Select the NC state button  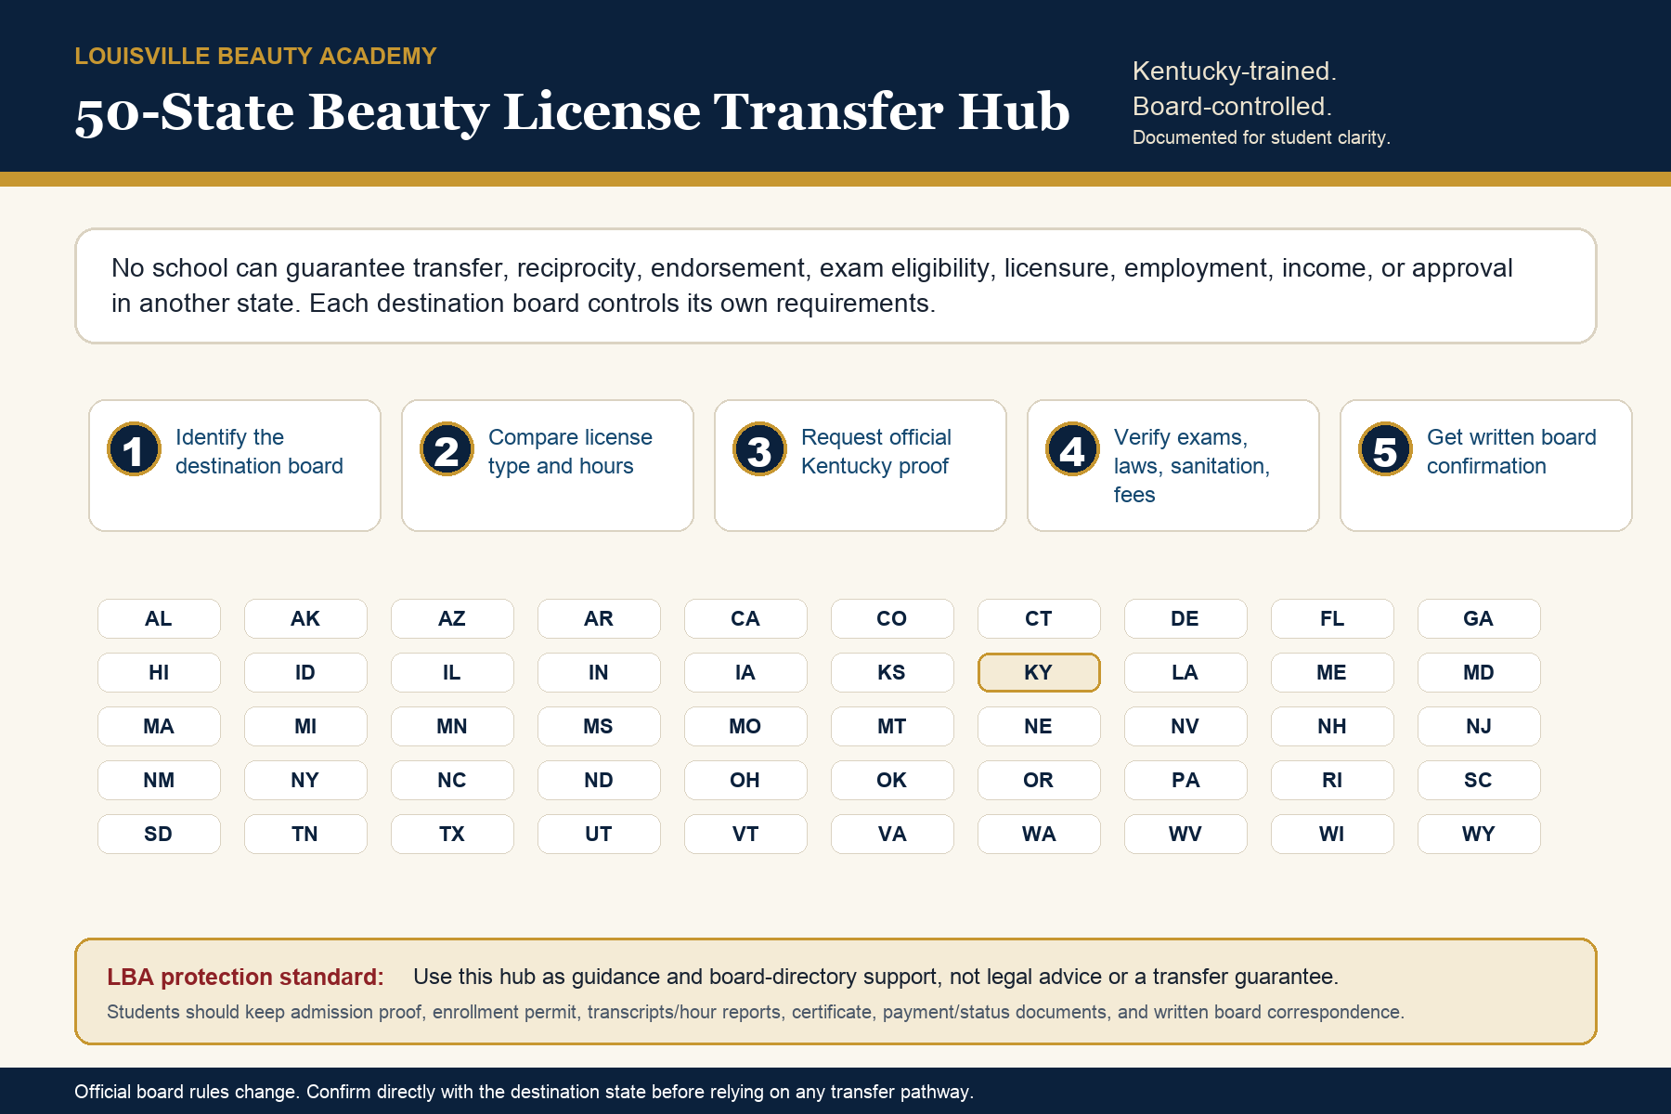pos(452,780)
